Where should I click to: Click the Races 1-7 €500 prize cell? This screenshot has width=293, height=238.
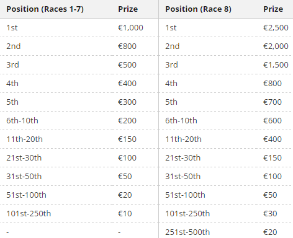click(127, 65)
